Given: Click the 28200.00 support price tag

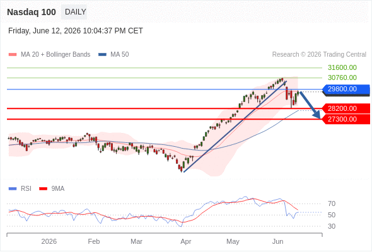Looking at the screenshot, I should (x=346, y=108).
